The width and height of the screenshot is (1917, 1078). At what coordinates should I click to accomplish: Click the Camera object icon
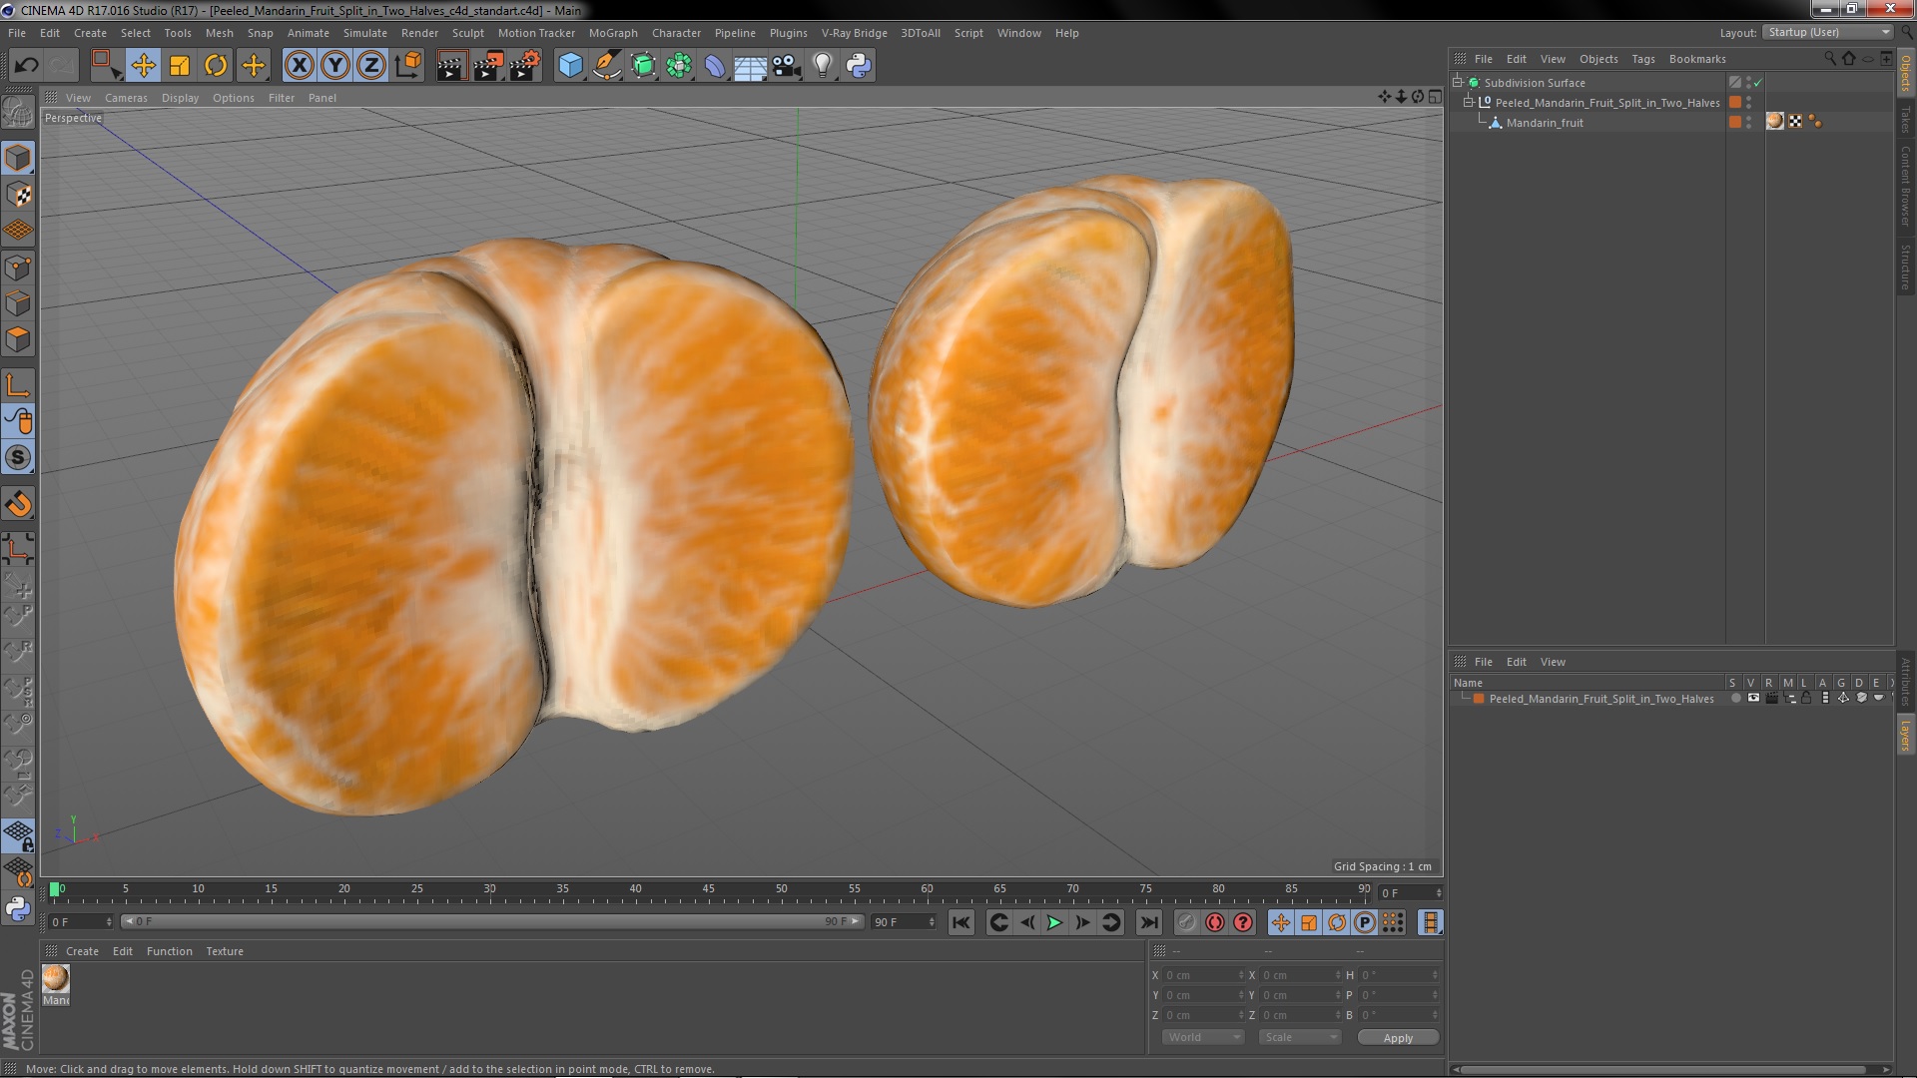(x=786, y=66)
